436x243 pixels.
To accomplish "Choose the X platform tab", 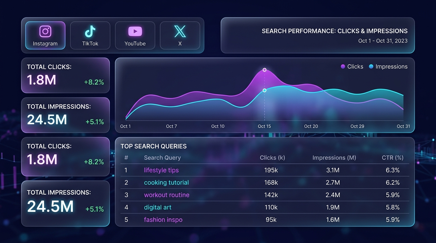I will 180,35.
